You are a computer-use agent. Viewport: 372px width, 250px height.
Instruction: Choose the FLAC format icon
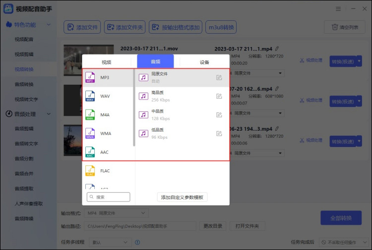(x=90, y=171)
